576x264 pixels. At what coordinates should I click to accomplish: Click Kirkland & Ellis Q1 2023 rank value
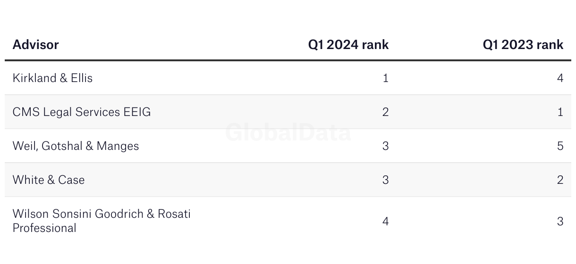point(560,78)
